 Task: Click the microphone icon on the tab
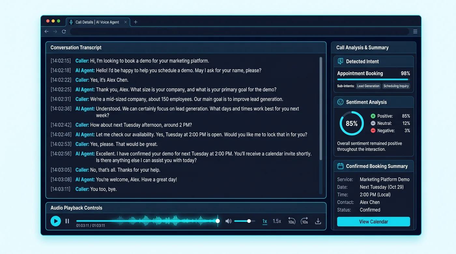pos(71,22)
